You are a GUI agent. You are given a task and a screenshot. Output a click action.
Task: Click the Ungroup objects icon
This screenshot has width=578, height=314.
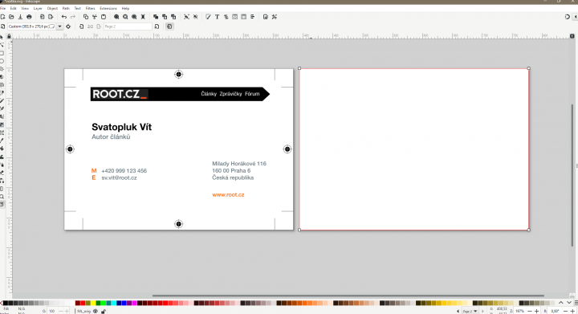coord(195,17)
